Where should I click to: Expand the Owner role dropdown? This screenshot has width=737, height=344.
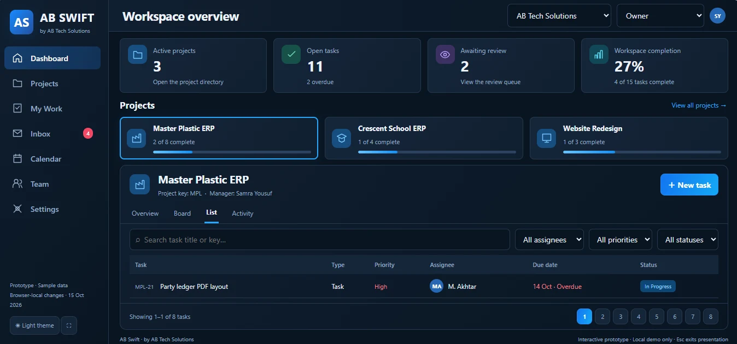(x=660, y=16)
